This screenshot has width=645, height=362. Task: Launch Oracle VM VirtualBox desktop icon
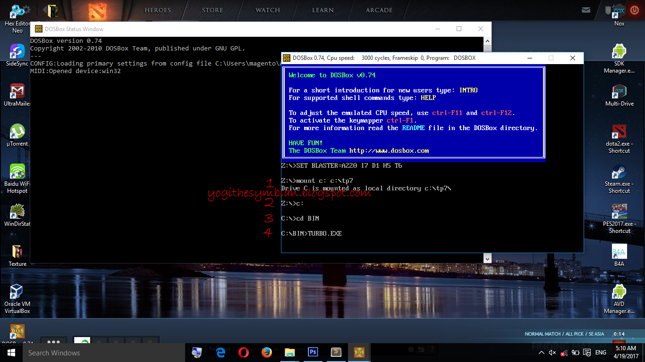17,299
